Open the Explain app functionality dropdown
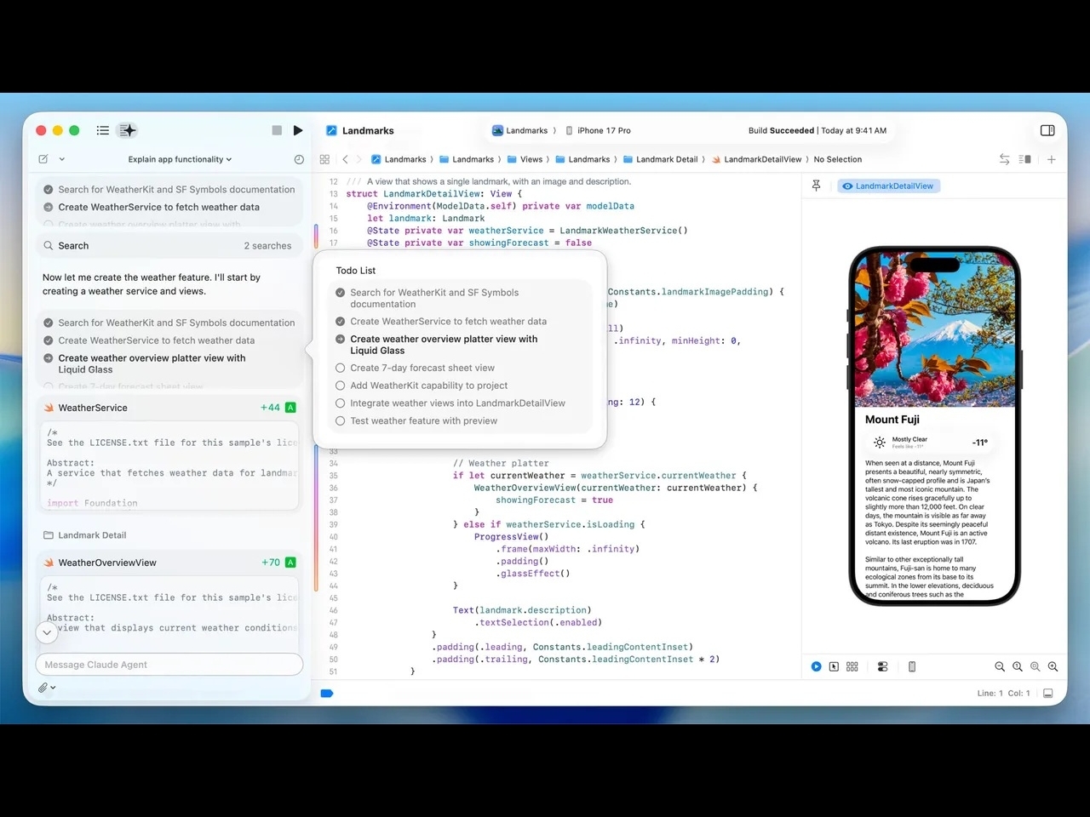The width and height of the screenshot is (1090, 817). click(x=180, y=159)
